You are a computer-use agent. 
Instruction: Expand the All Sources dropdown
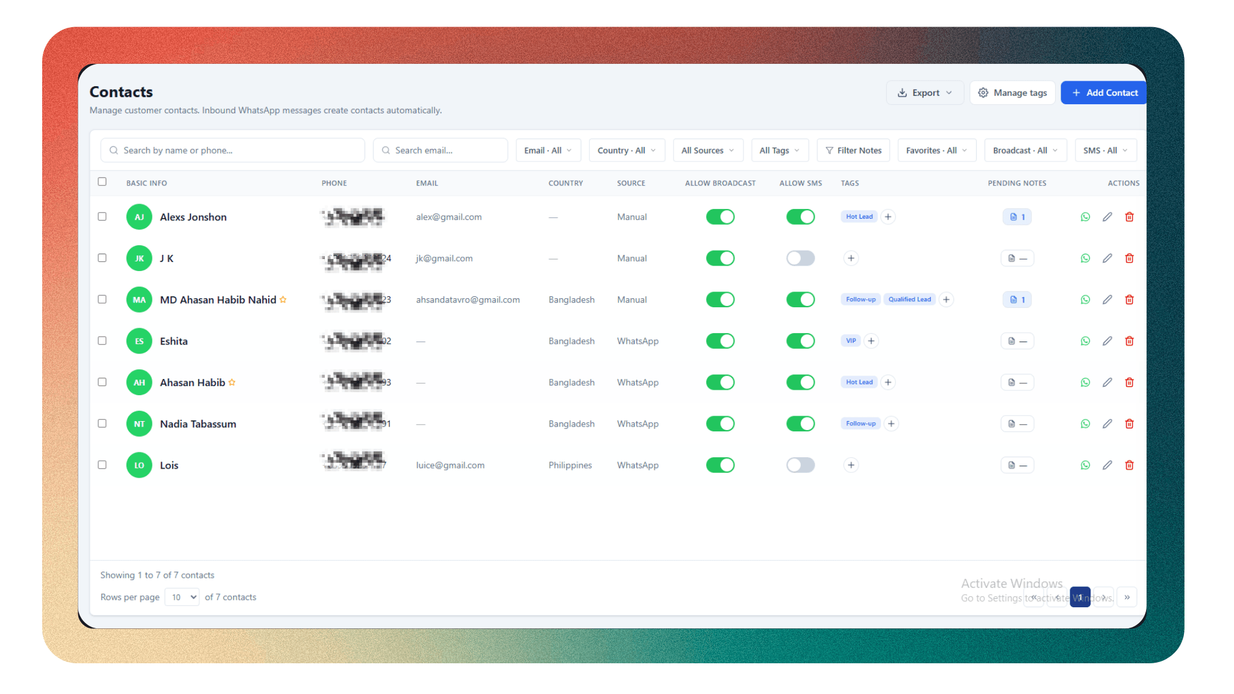coord(707,151)
